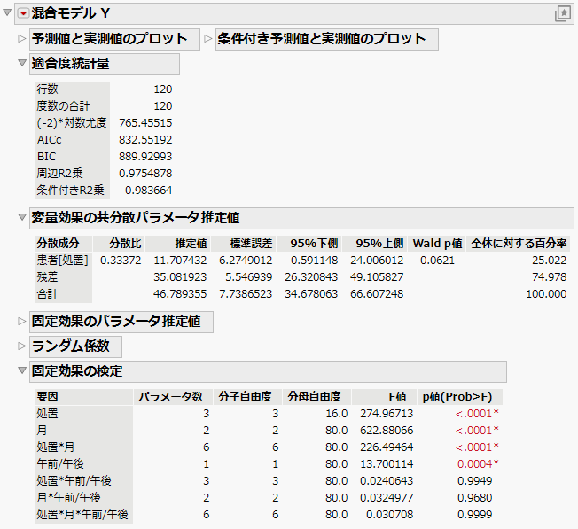The width and height of the screenshot is (578, 529).
Task: Select the residual estimate 35.081923
Action: (x=180, y=277)
